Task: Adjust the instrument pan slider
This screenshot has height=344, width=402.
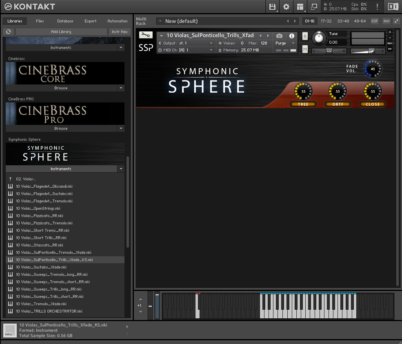Action: point(329,51)
